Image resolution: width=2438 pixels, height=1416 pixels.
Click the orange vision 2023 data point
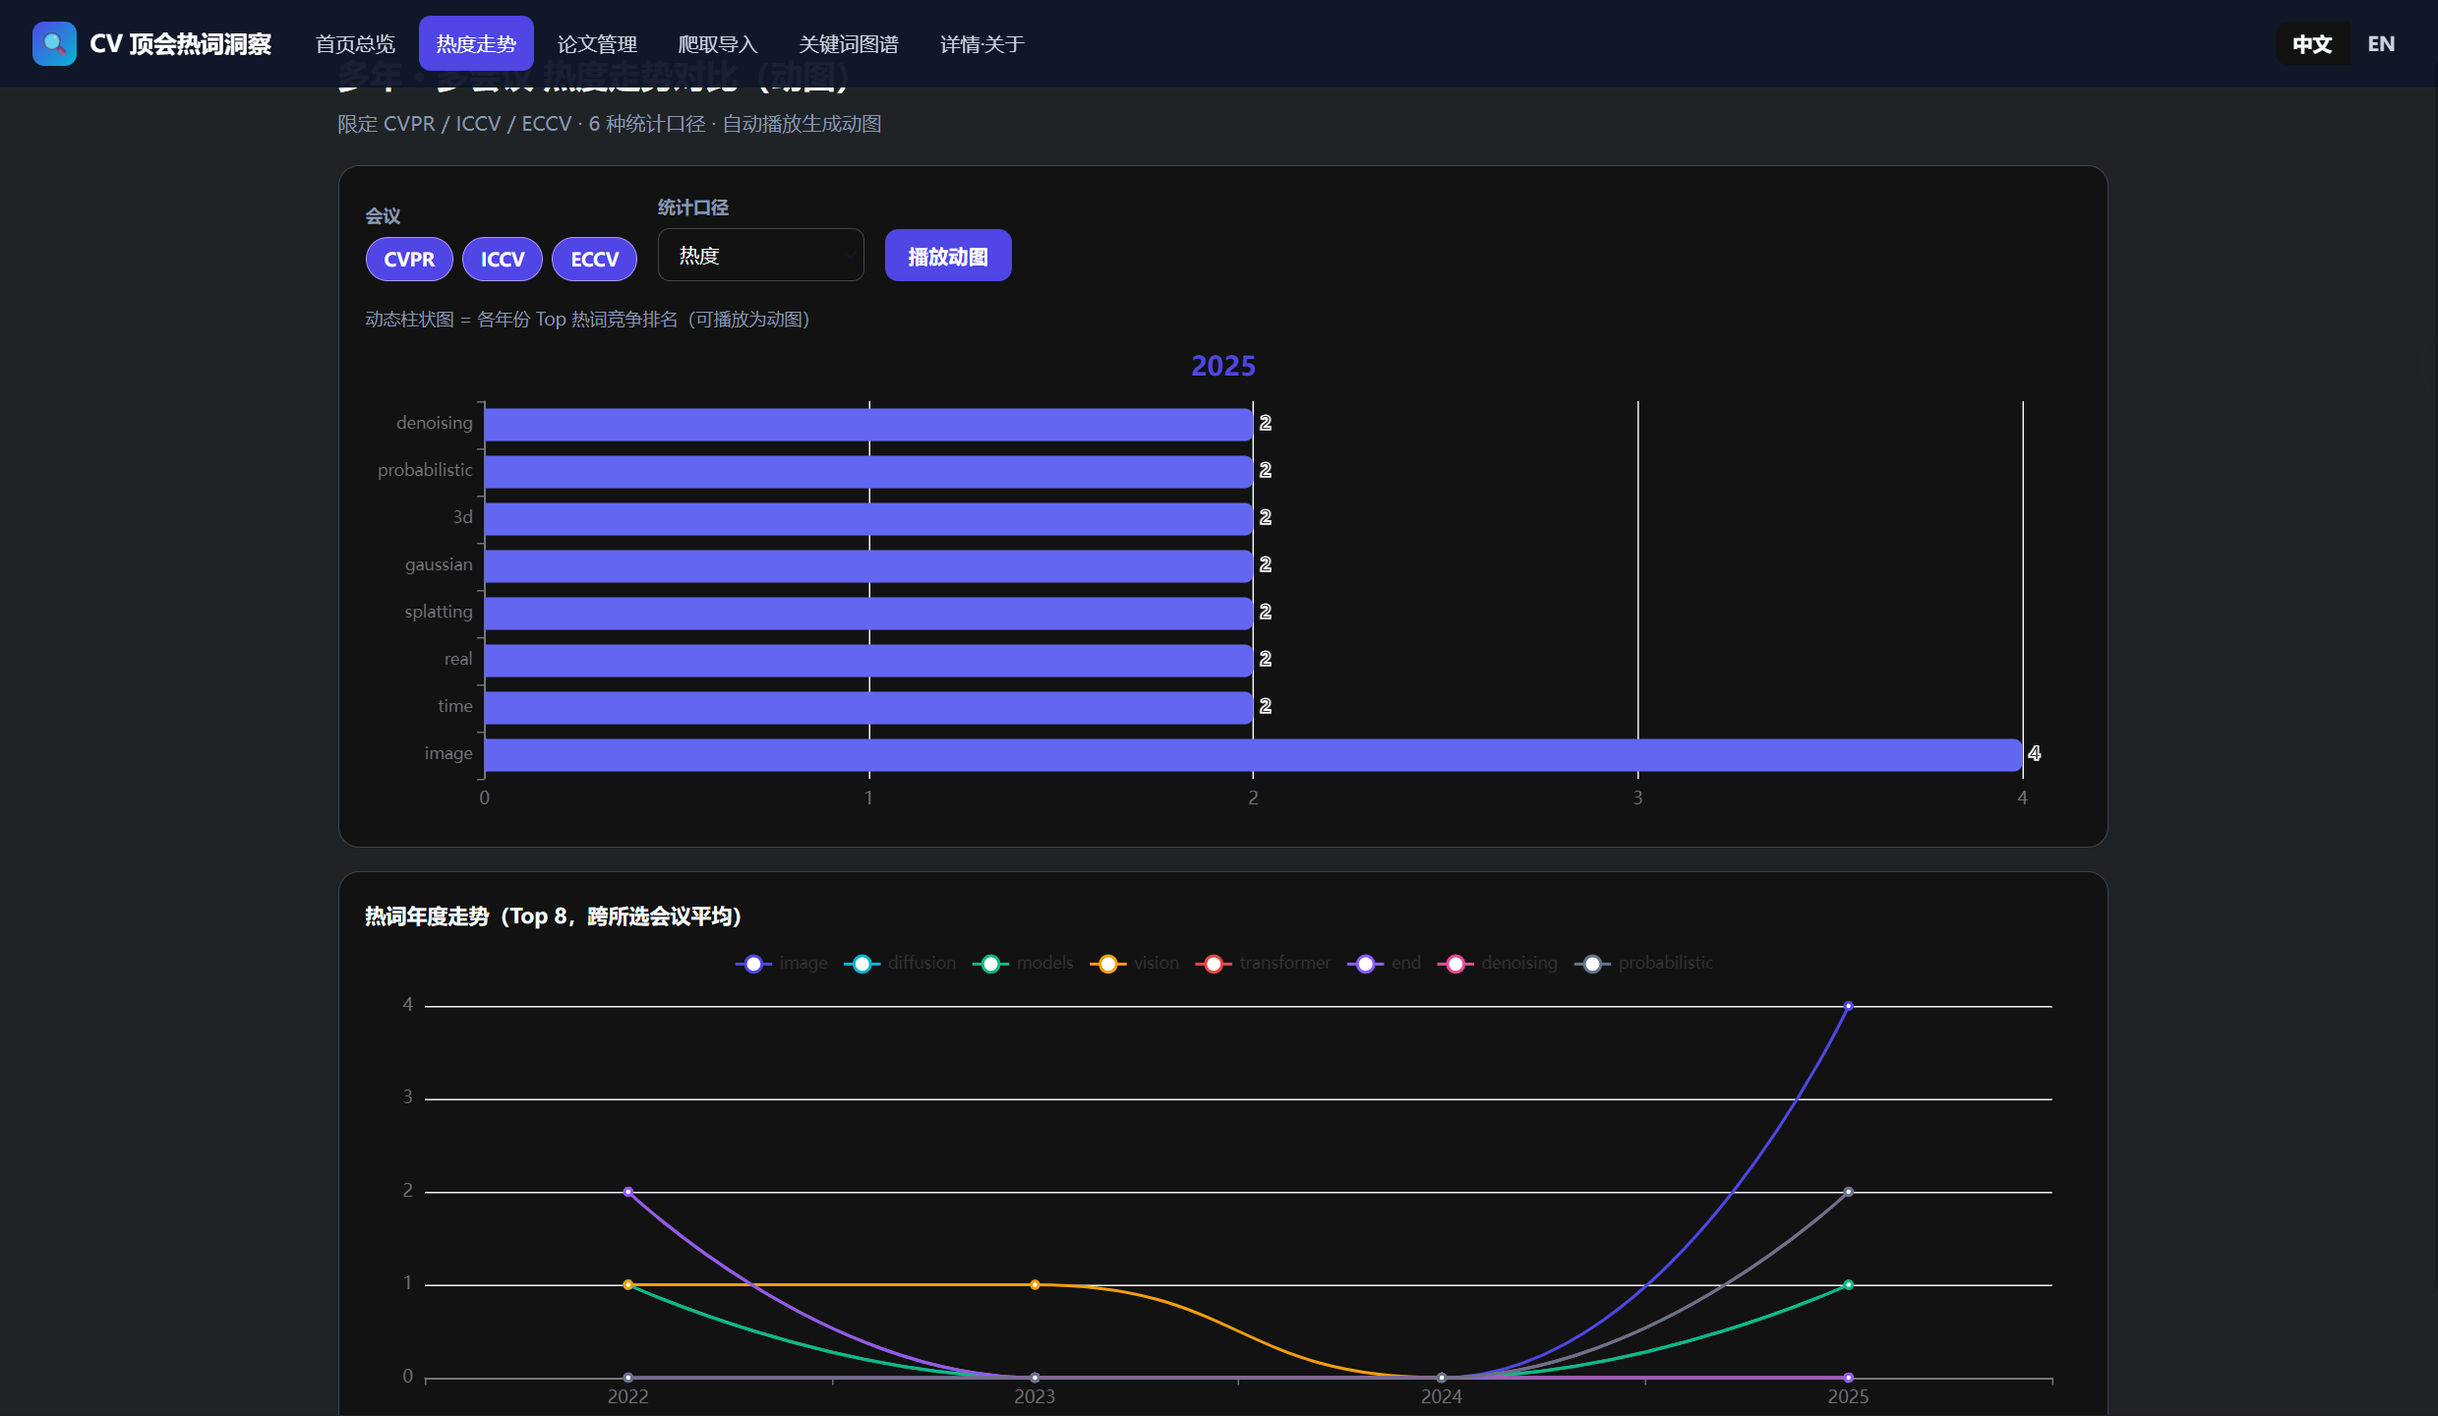point(1035,1284)
